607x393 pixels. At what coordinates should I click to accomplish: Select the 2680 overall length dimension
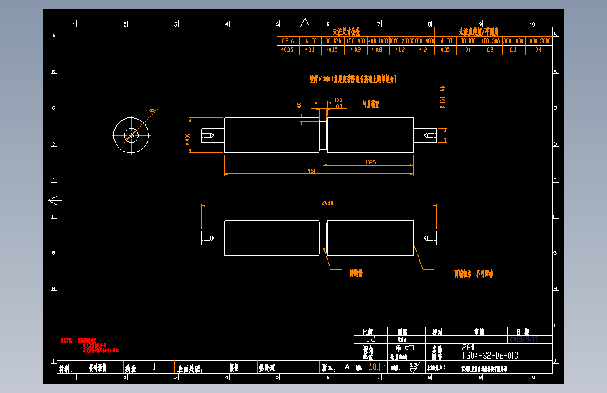click(328, 203)
